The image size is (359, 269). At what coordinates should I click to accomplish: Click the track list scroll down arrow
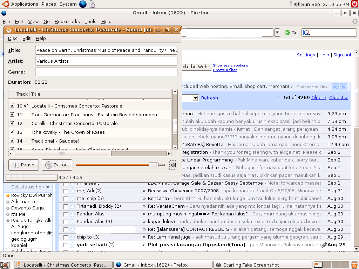175,147
